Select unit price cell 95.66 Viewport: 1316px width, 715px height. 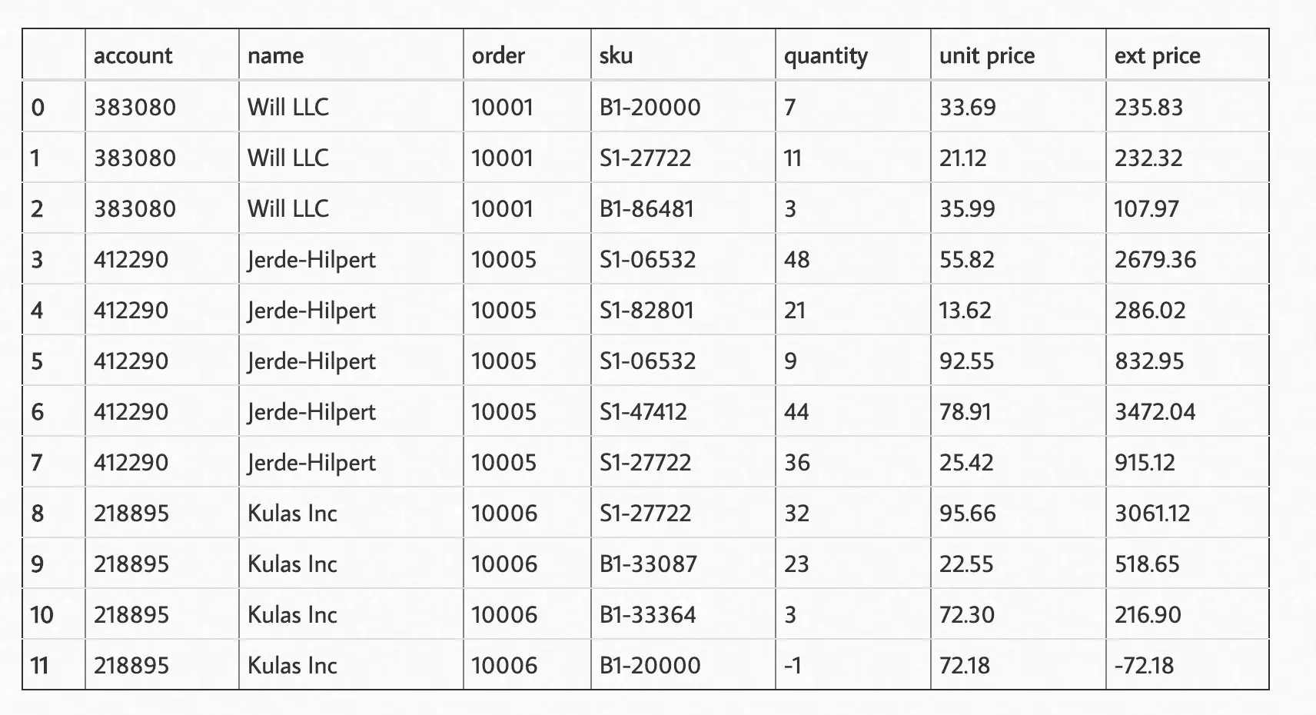(967, 513)
